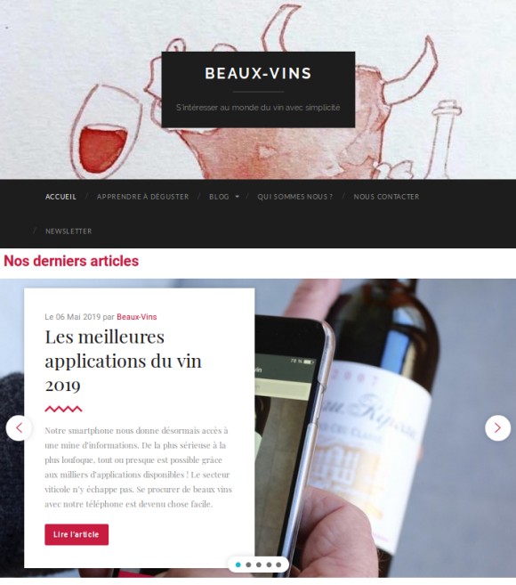This screenshot has height=585, width=516.
Task: Open the Newsletter menu item
Action: click(x=69, y=232)
